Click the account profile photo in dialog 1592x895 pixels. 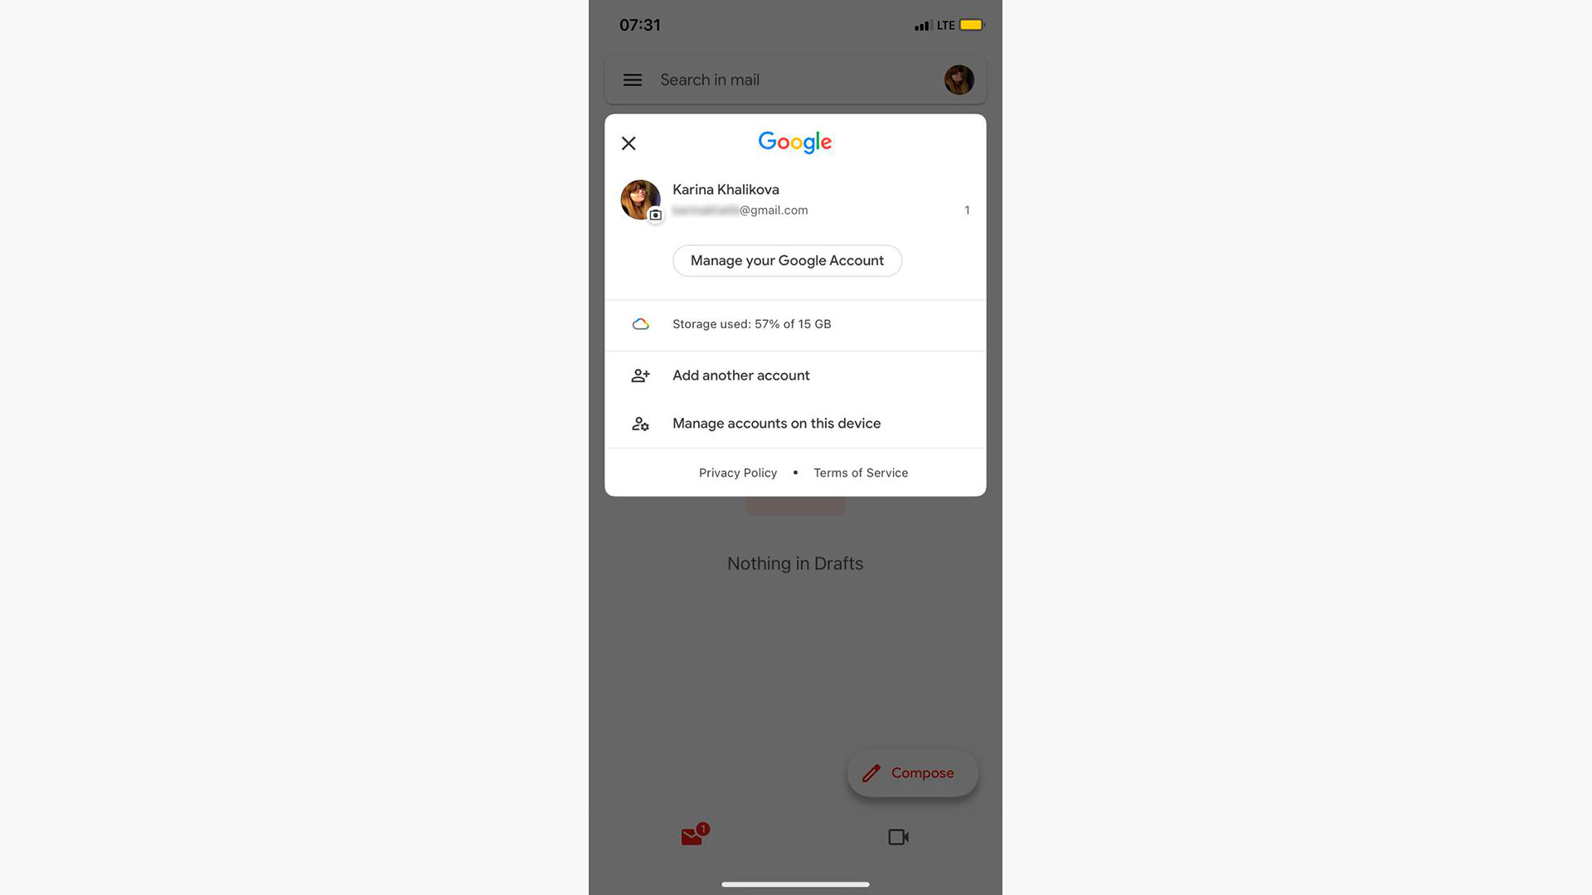pos(639,200)
